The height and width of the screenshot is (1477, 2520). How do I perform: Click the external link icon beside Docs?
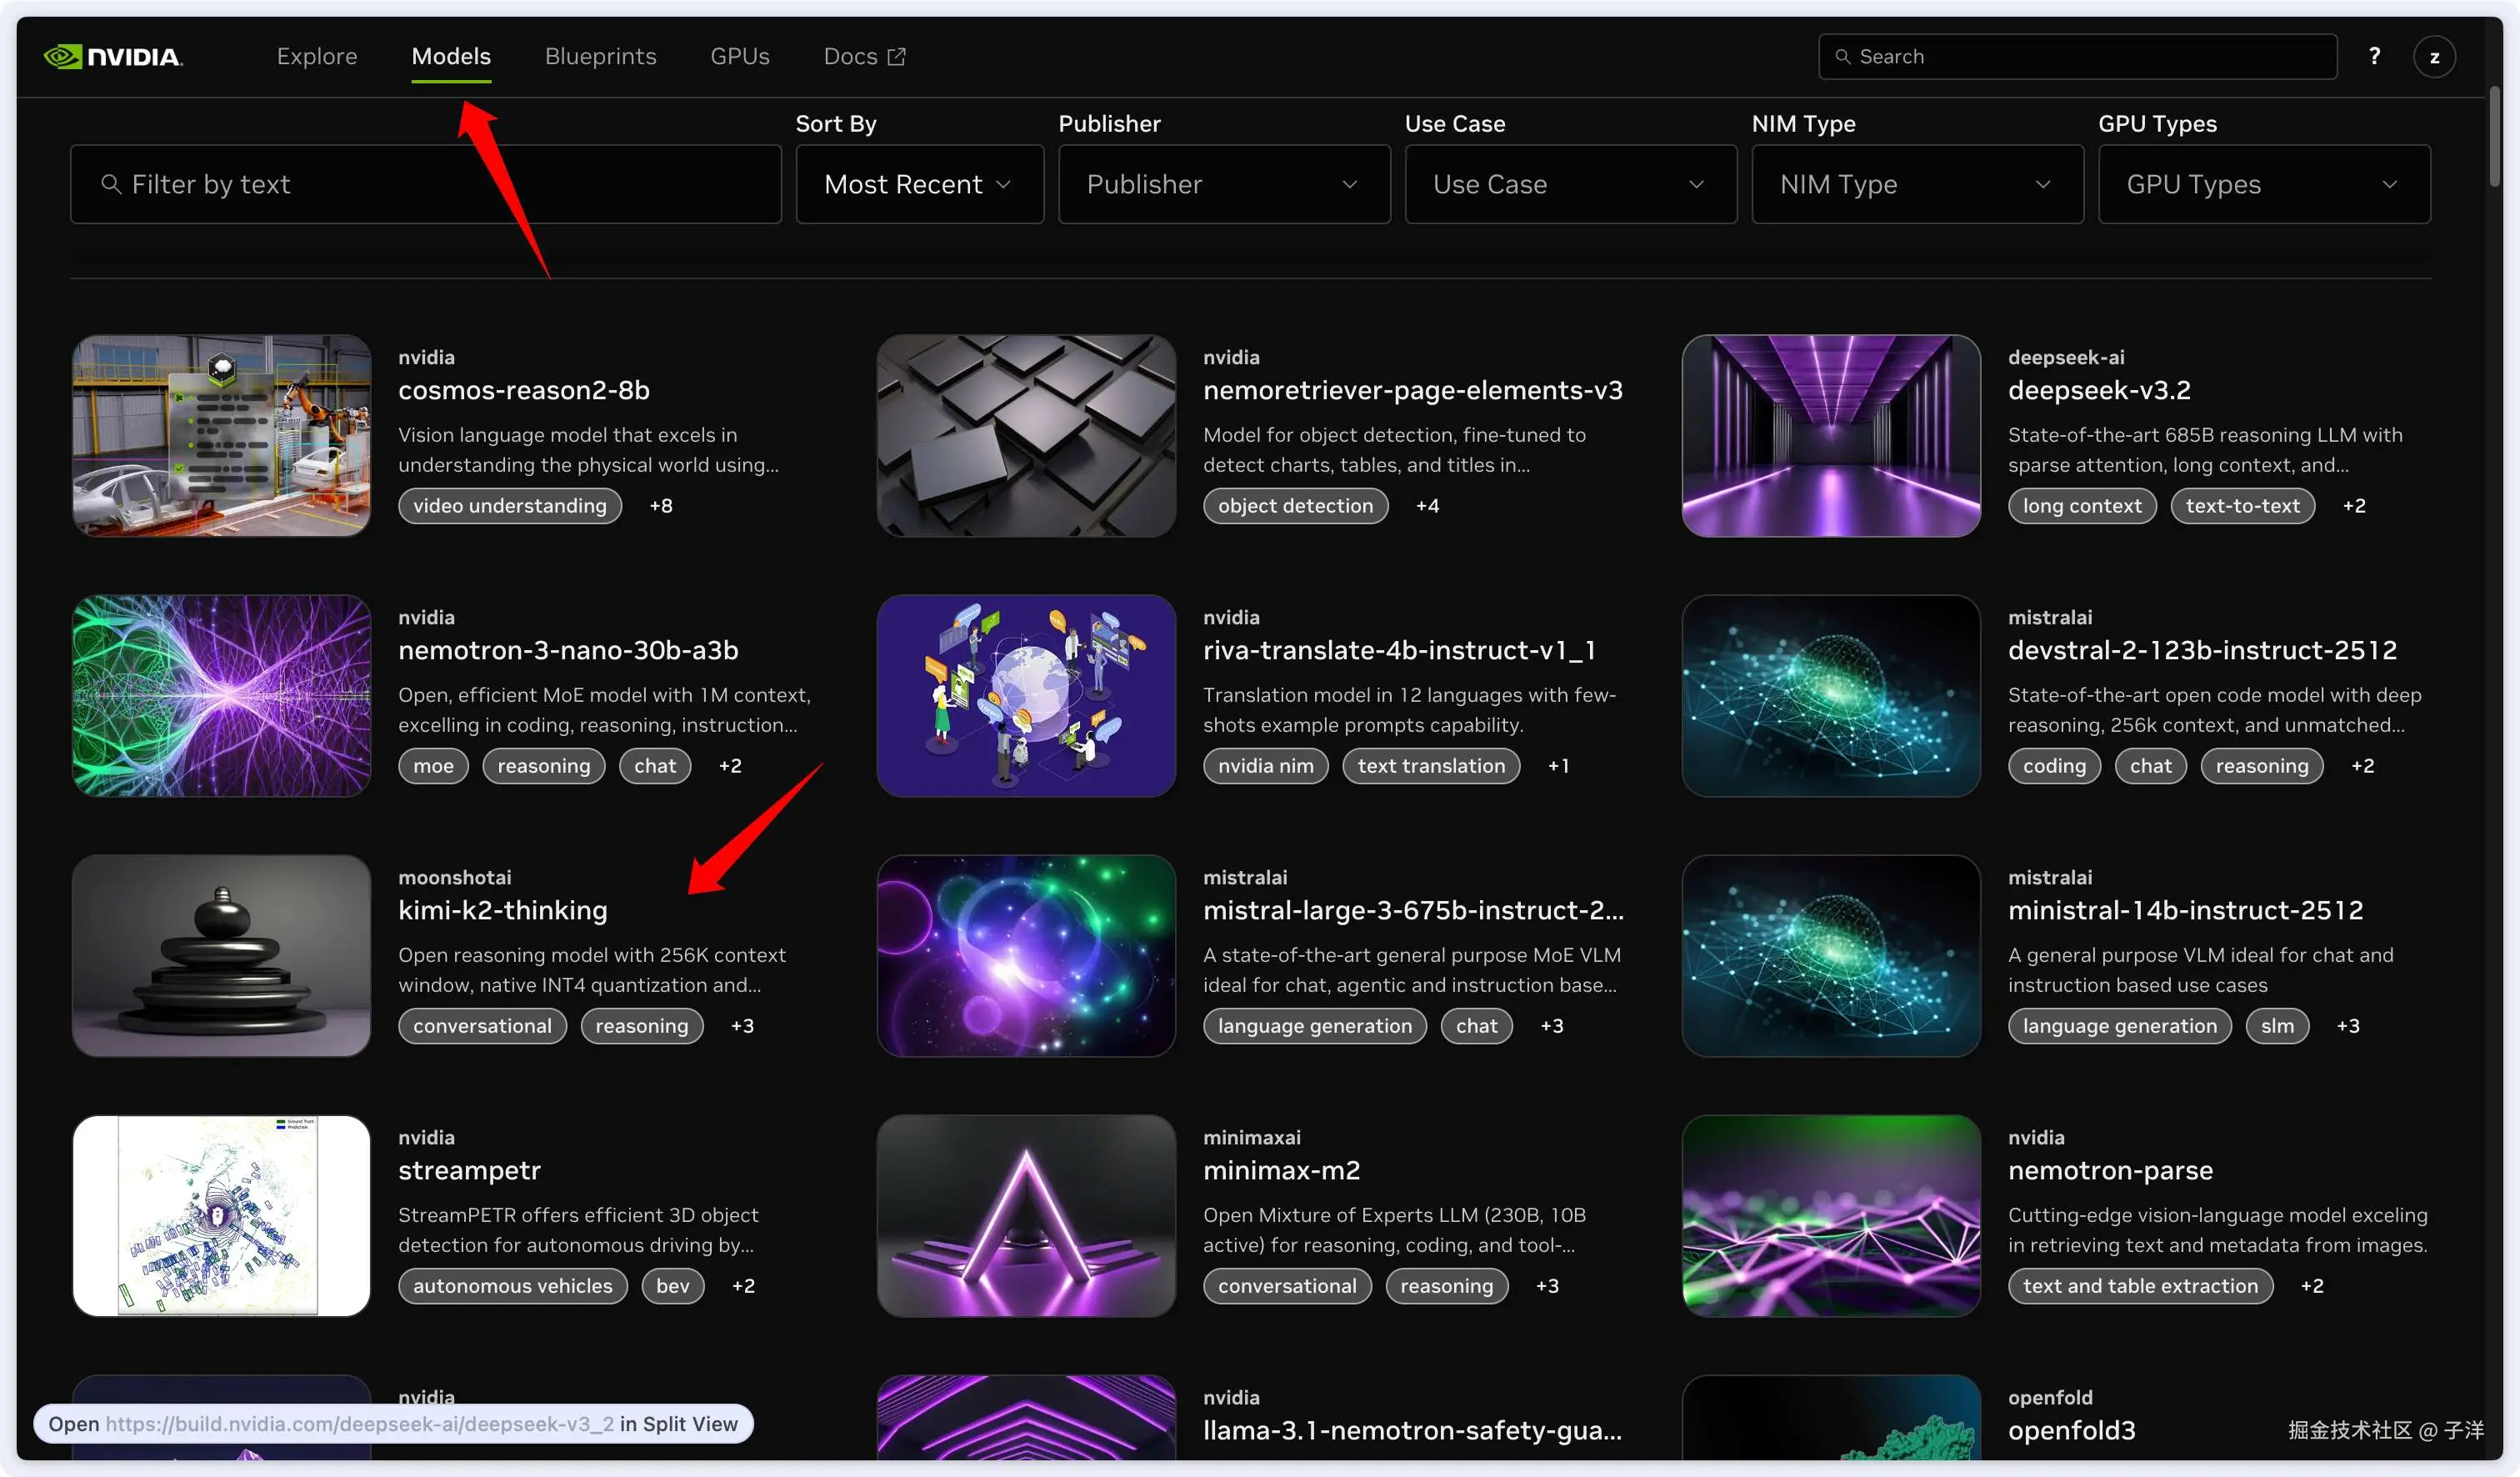[x=897, y=57]
